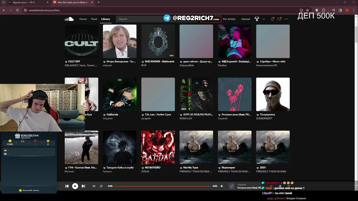Open the SoundCloud logo home link
This screenshot has height=201, width=358.
click(x=69, y=19)
